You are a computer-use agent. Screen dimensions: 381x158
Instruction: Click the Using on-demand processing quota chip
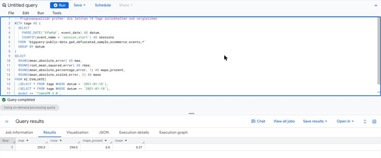29,107
